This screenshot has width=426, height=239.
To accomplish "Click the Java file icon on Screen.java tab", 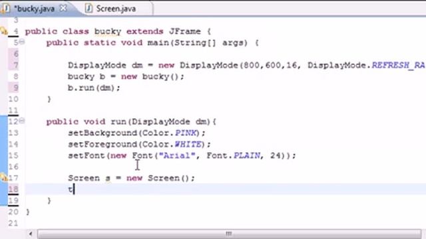I will click(x=89, y=9).
